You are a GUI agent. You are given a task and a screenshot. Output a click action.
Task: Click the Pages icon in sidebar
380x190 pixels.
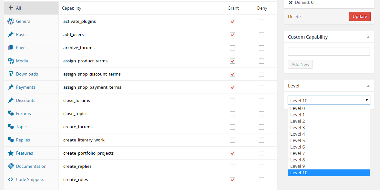11,48
